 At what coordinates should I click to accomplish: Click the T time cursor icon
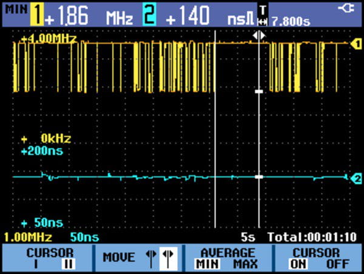point(263,15)
